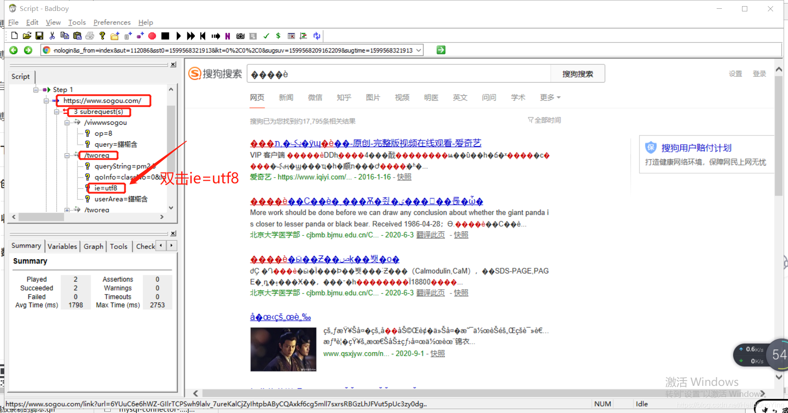The image size is (788, 413).
Task: Switch to the Graph tab
Action: [93, 246]
